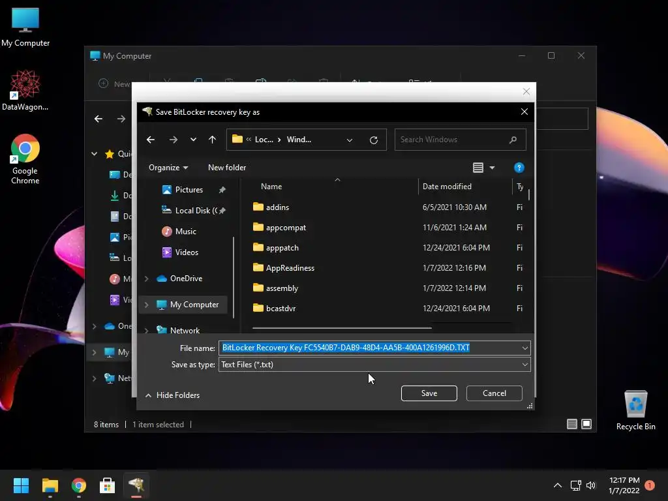Select the bcastdvr folder
Image resolution: width=668 pixels, height=501 pixels.
coord(281,309)
